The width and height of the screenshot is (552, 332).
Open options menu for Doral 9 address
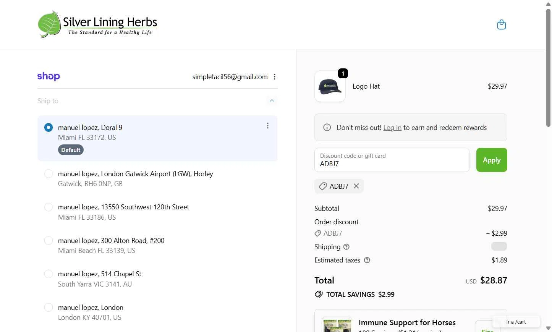click(x=267, y=126)
